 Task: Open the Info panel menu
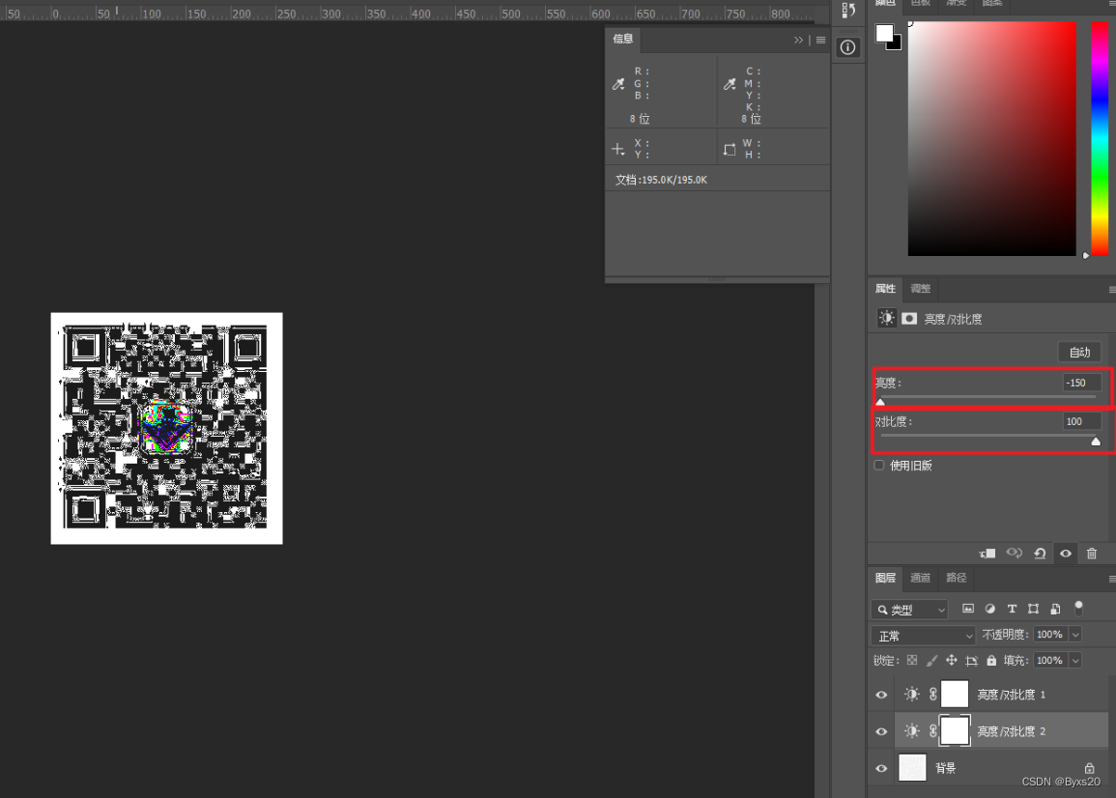tap(820, 40)
